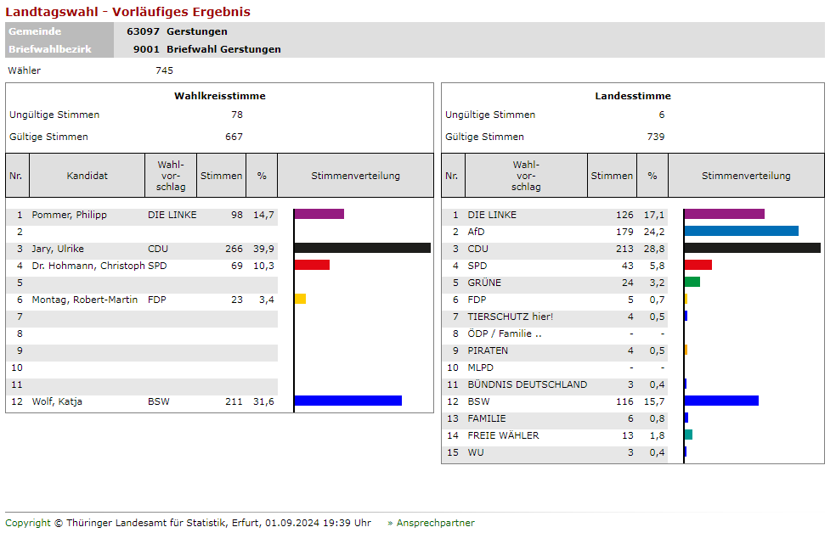Viewport: 836px width, 544px height.
Task: Click the TIERSCHUTZ hier! party entry
Action: [x=510, y=317]
